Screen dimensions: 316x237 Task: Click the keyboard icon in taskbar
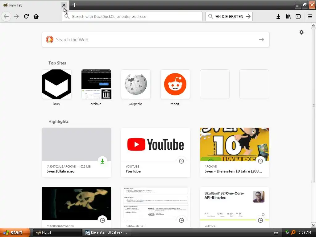pos(276,233)
